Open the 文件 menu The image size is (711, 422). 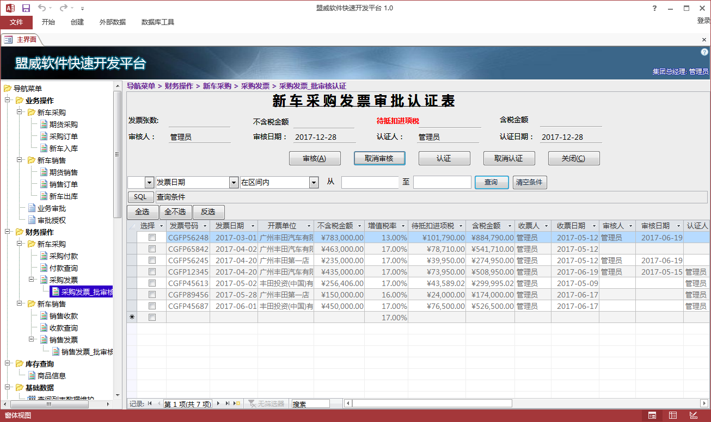(16, 22)
